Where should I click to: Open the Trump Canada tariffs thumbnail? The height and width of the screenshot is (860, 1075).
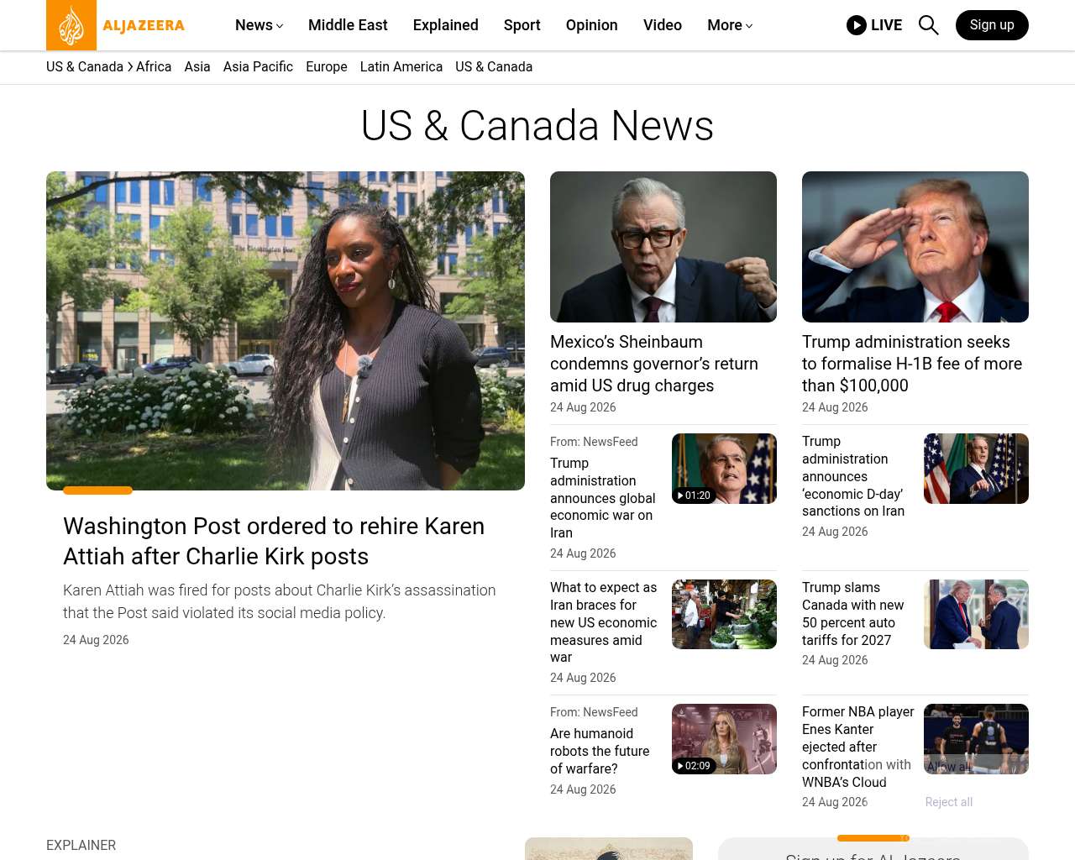[976, 615]
